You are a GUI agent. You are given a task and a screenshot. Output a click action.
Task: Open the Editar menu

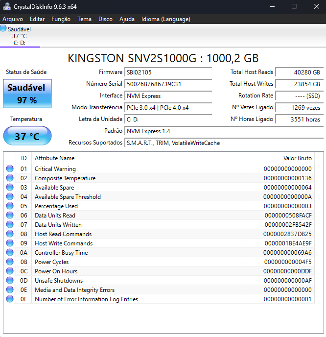click(37, 19)
